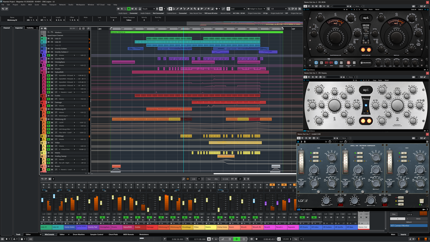This screenshot has height=242, width=430.
Task: Toggle global Write automation W in toolbar
Action: click(x=132, y=9)
